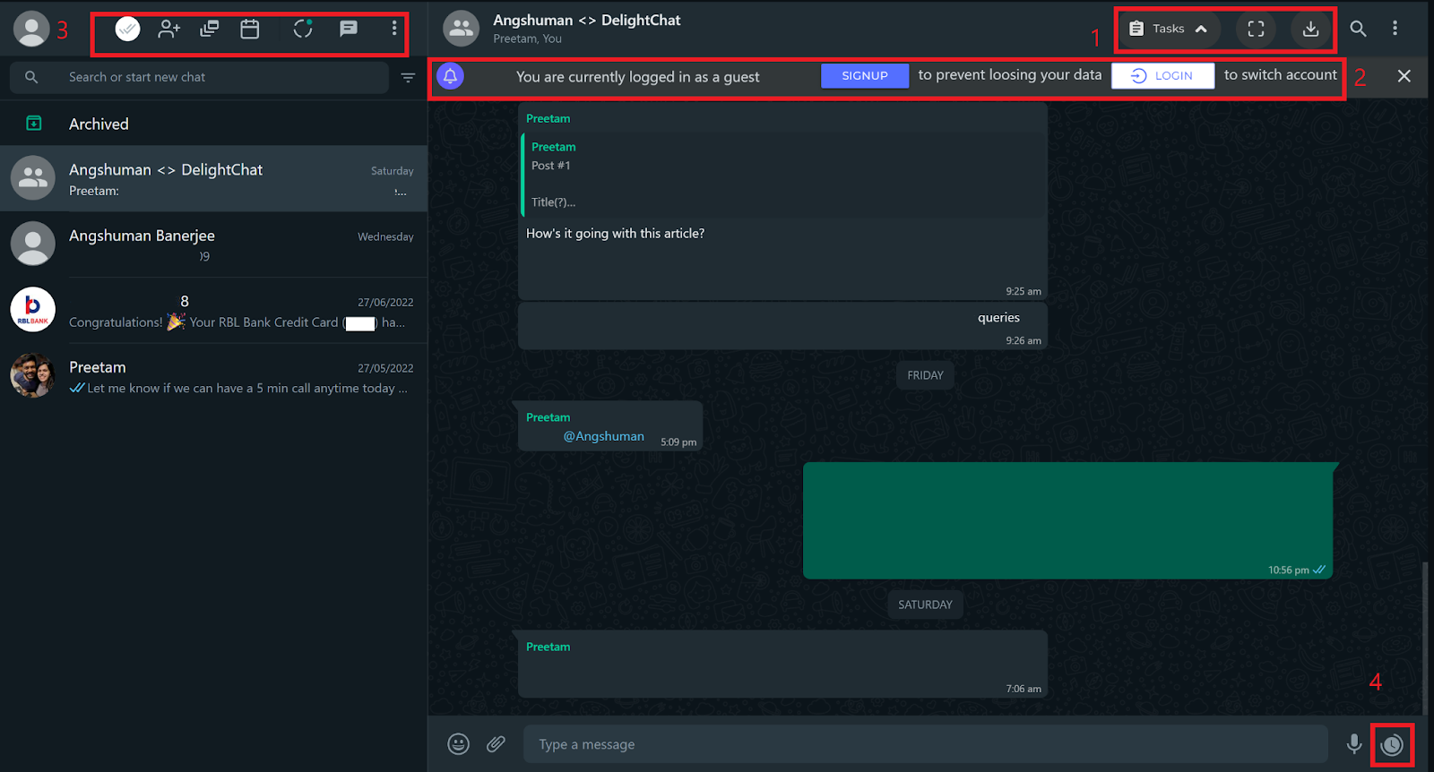Open group info via the header group avatar
The image size is (1434, 772).
point(462,29)
